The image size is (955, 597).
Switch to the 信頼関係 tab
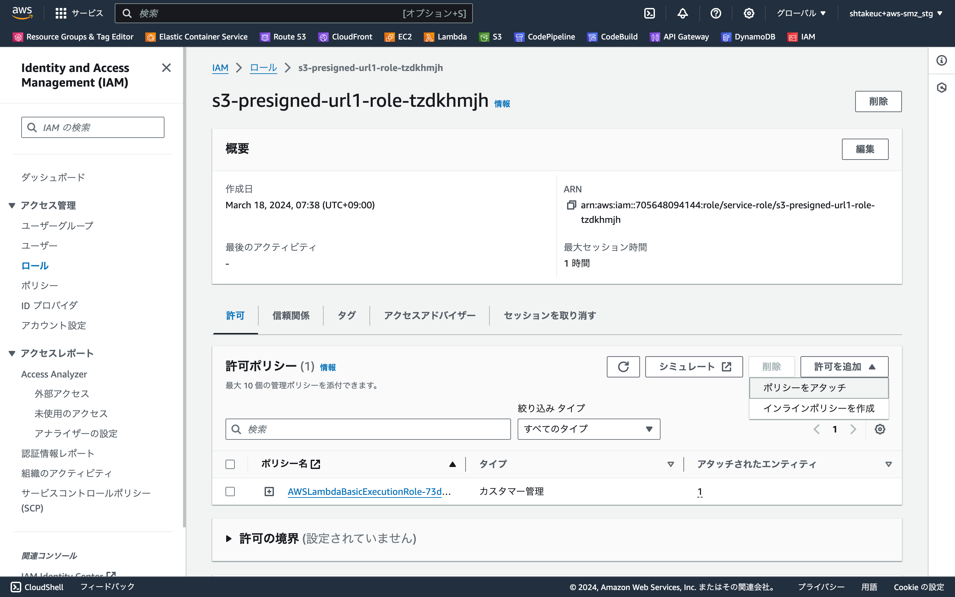[x=291, y=315]
